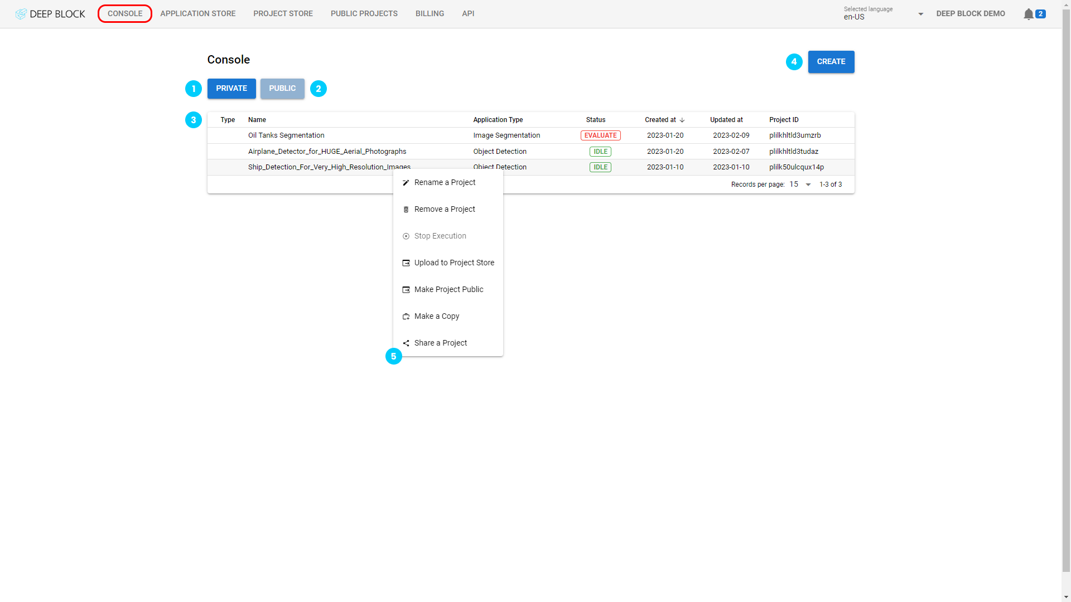Select Upload to Project Store menu entry

point(448,263)
